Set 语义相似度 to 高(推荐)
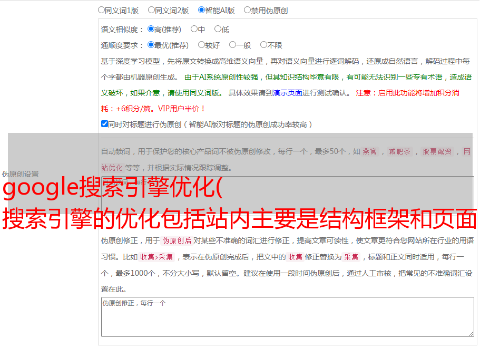480x347 pixels. click(151, 29)
